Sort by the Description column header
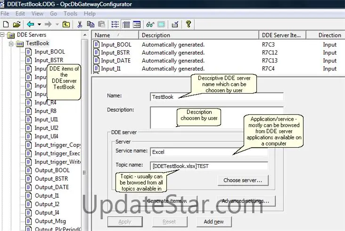 coord(199,35)
